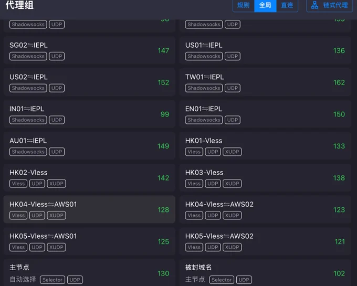Viewport: 357px width, 286px height.
Task: Select the HK03-Vless proxy card
Action: coord(265,178)
